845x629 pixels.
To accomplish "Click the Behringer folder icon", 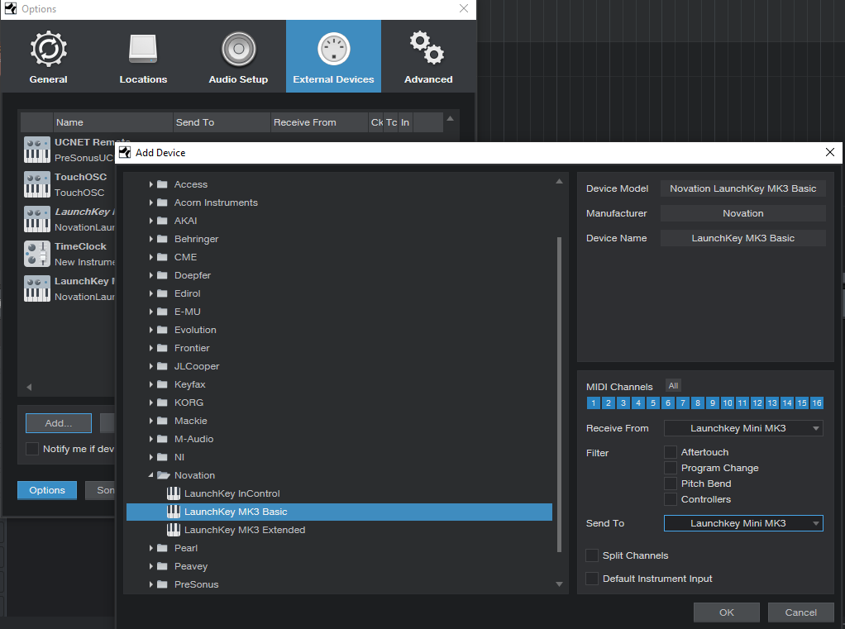I will point(162,239).
